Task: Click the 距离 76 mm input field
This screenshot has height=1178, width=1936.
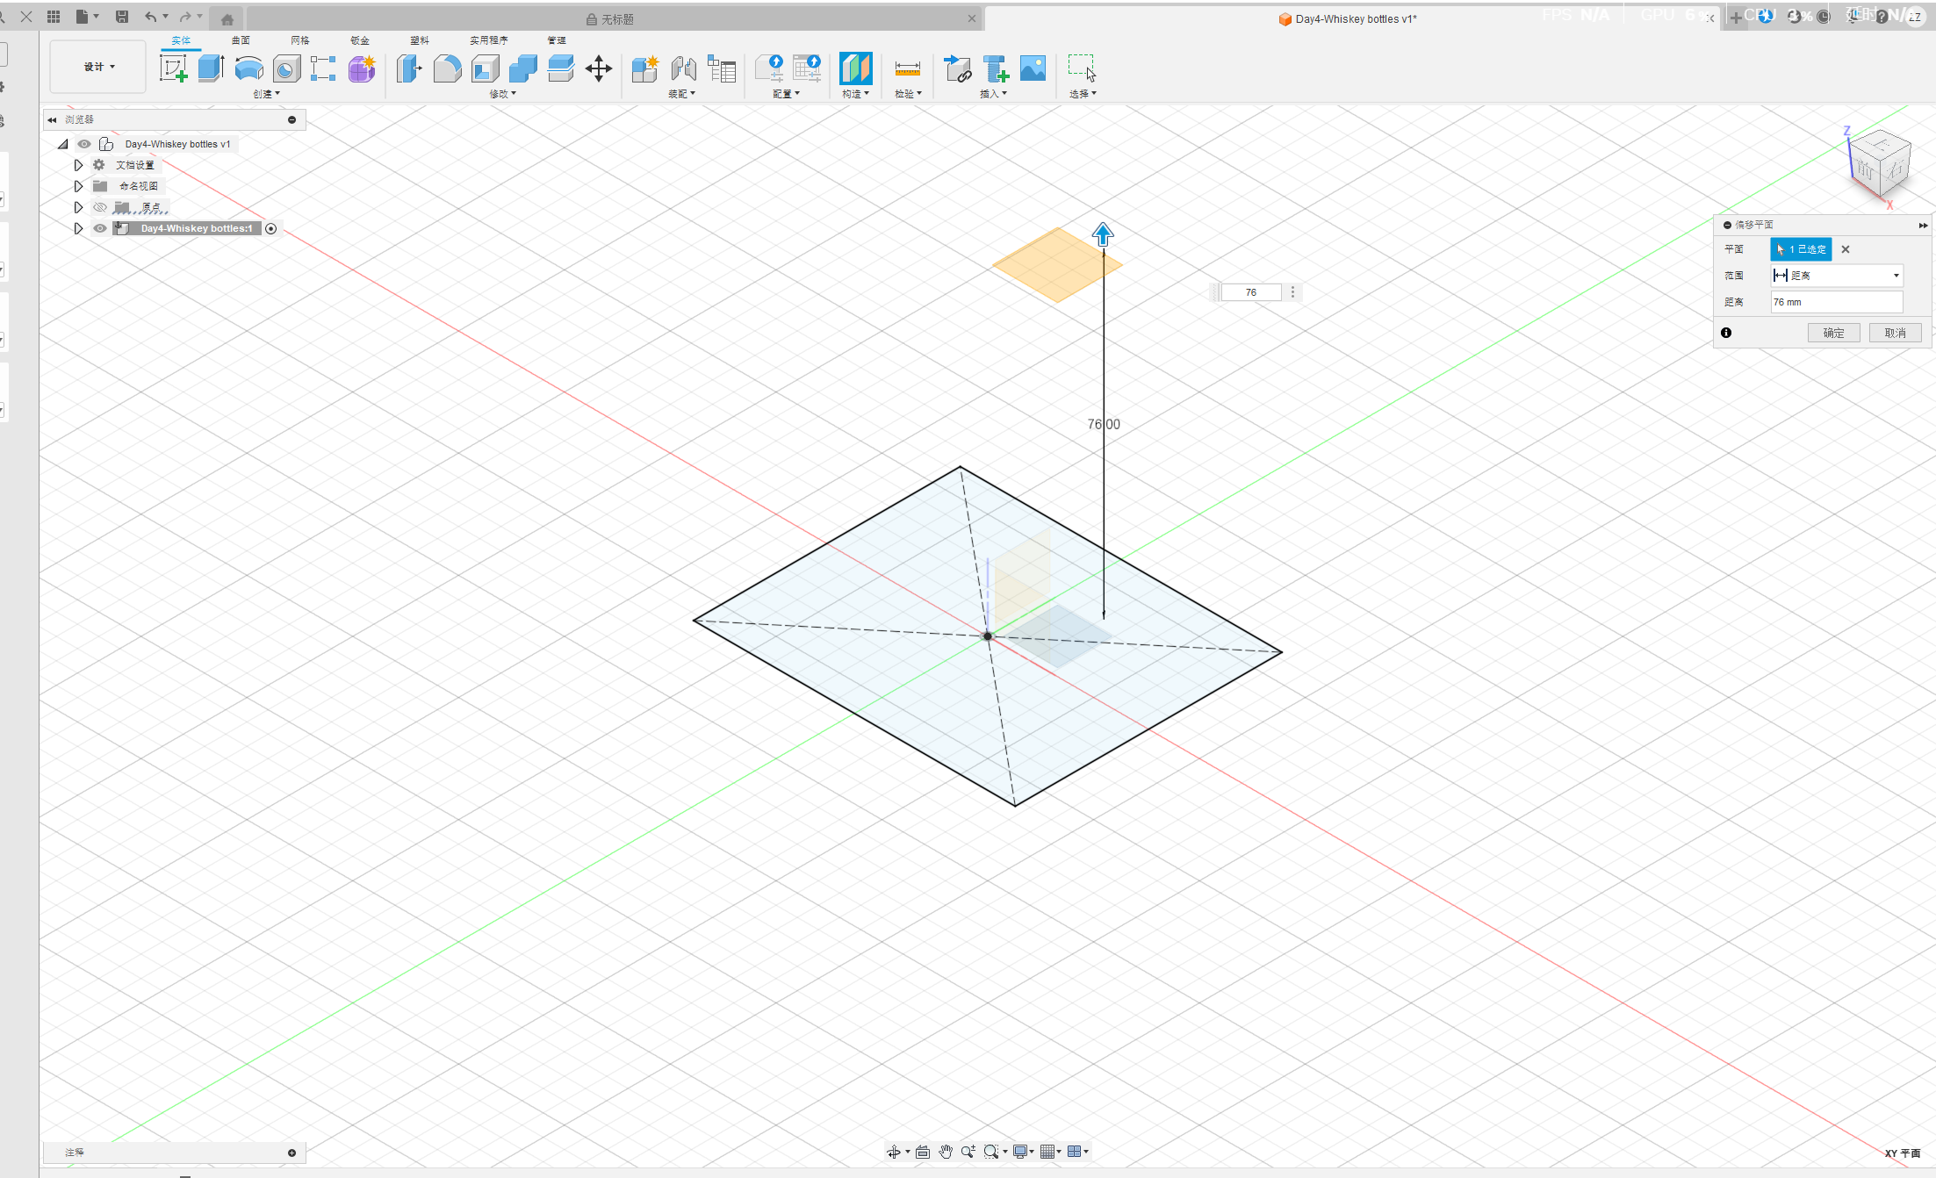Action: [1836, 302]
